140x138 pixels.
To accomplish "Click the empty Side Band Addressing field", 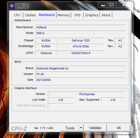I will pos(61,106).
